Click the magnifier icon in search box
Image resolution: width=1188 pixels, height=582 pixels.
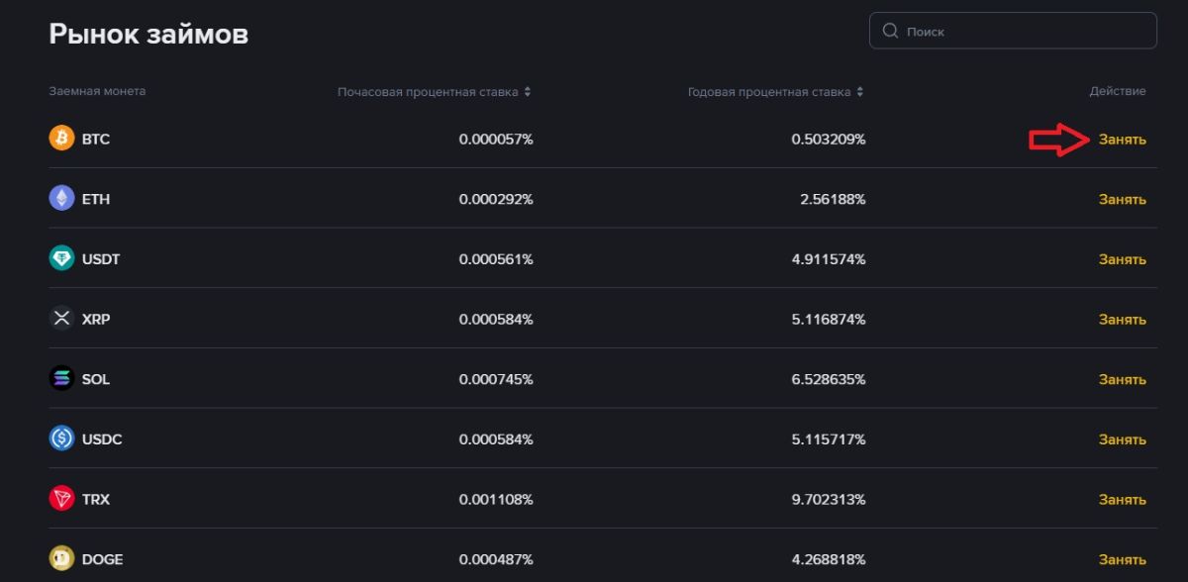click(890, 31)
